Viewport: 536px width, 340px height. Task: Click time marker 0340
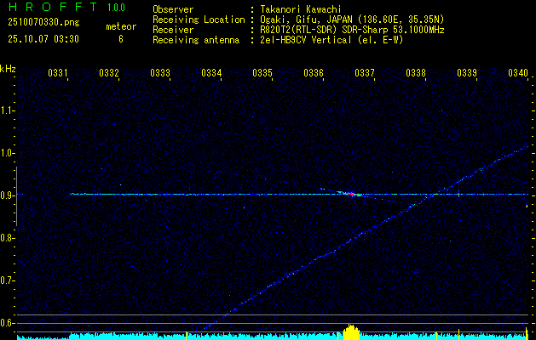(x=518, y=72)
